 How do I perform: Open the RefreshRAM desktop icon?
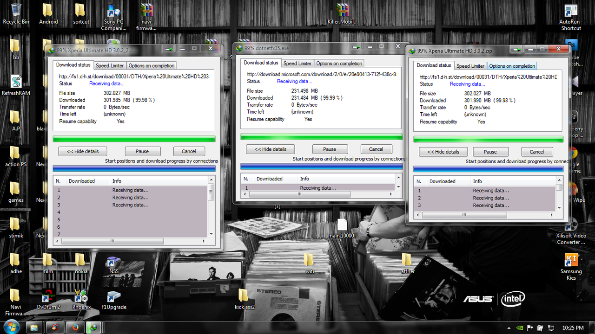(16, 85)
